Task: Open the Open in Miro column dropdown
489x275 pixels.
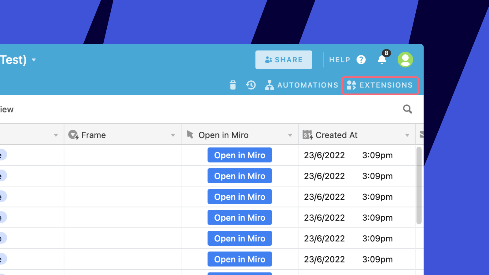Action: (x=290, y=134)
